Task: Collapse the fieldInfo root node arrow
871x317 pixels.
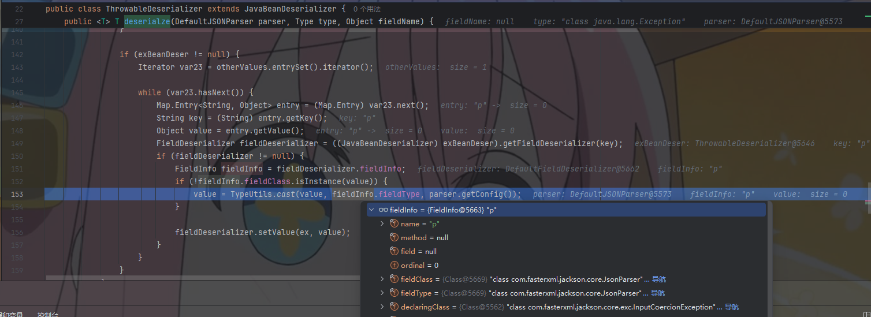Action: click(371, 210)
